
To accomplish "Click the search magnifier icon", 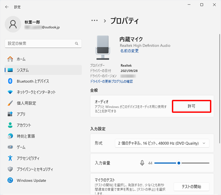I will 76,43.
